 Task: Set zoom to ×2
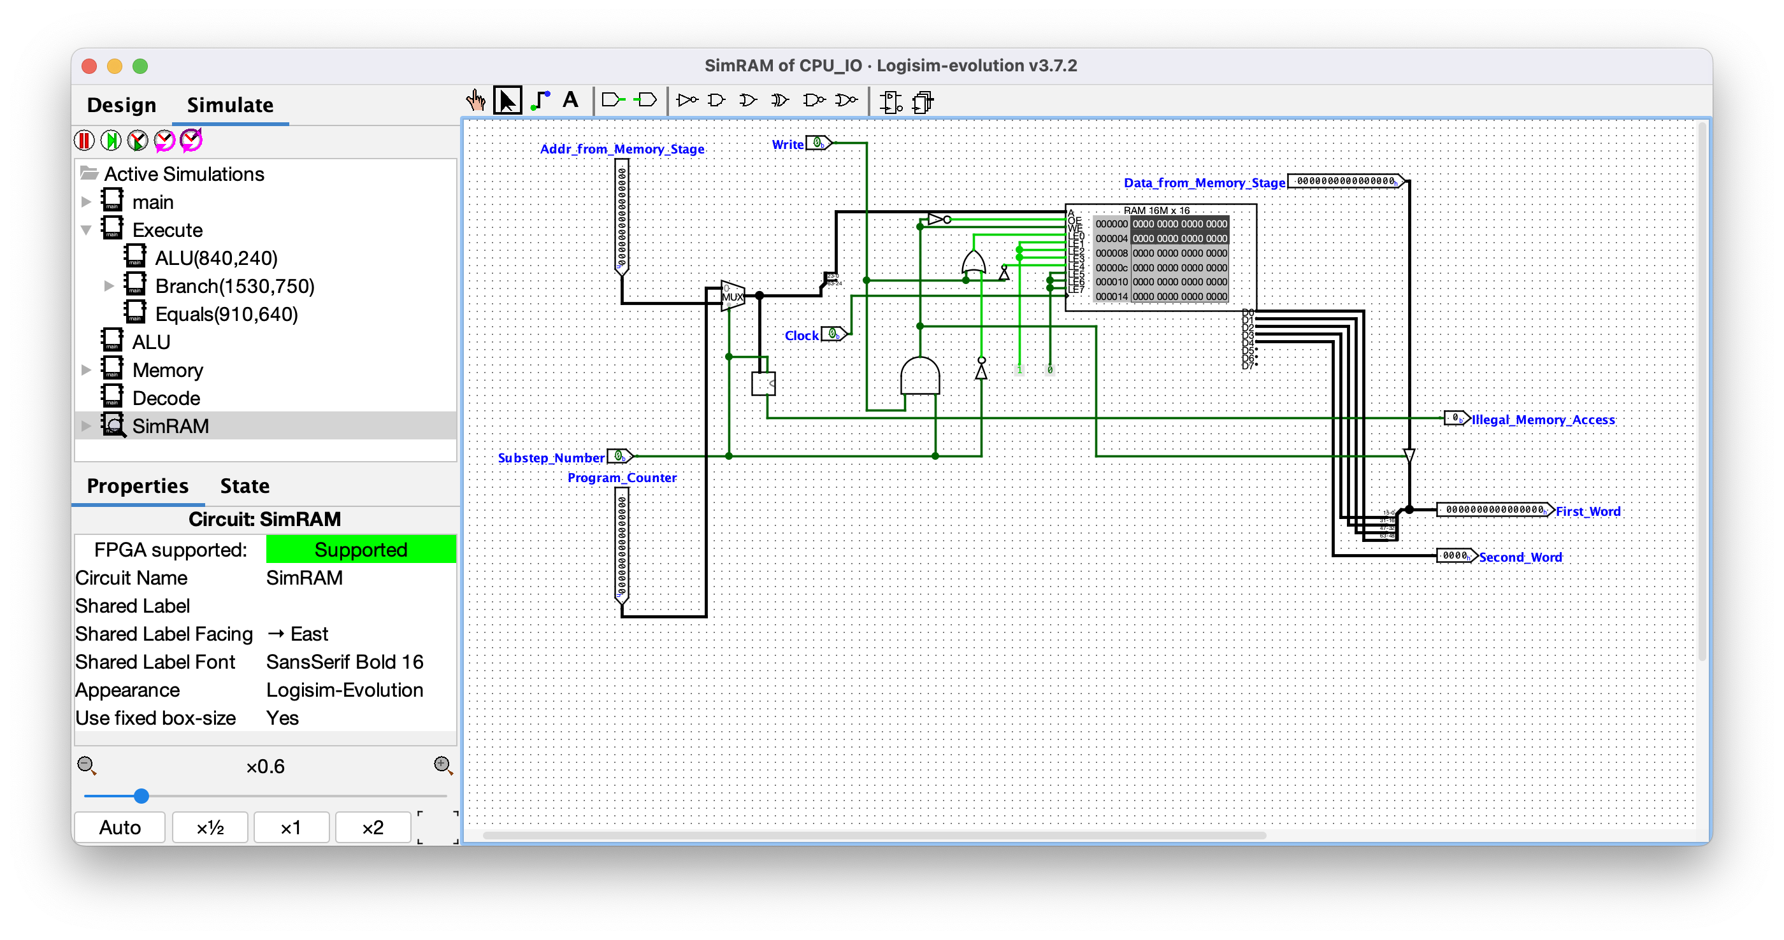click(373, 827)
